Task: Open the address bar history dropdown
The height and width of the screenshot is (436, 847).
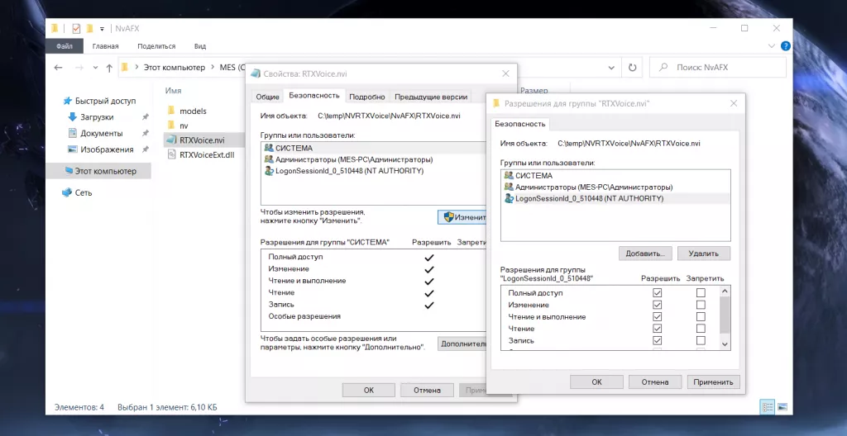Action: click(x=612, y=68)
